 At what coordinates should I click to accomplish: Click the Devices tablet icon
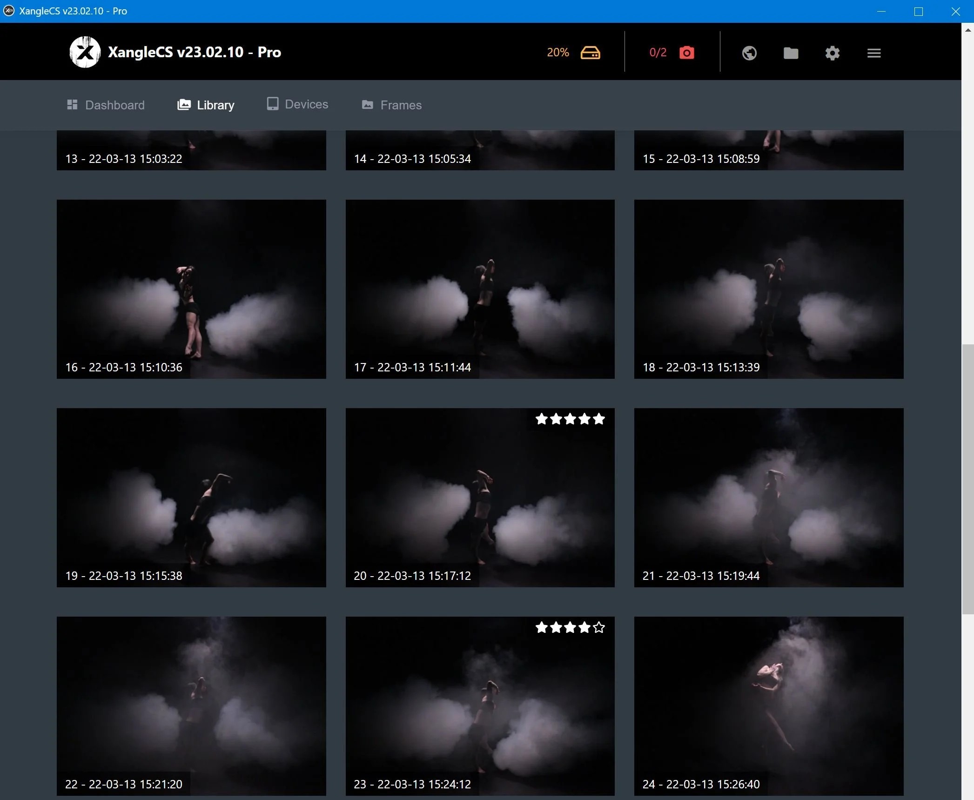coord(273,104)
